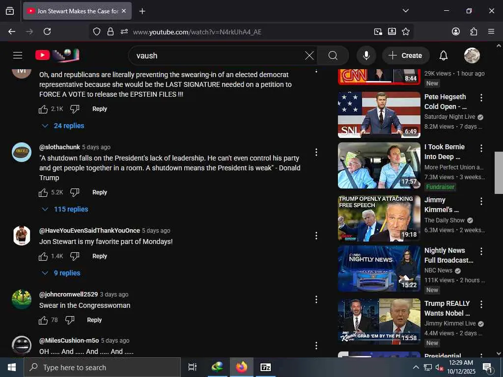Open Firefox extensions puzzle icon
This screenshot has height=377, width=503.
coord(474,31)
